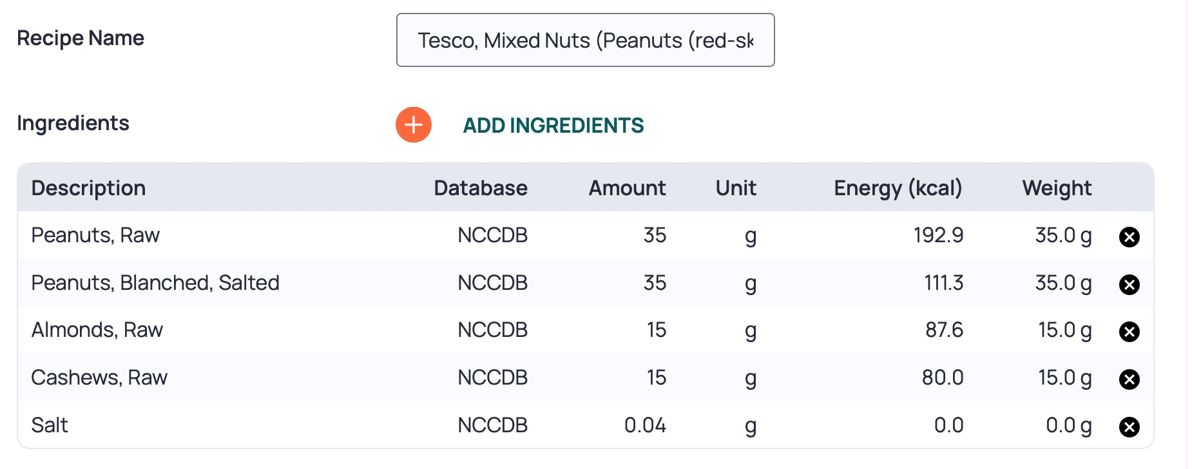The height and width of the screenshot is (469, 1192).
Task: Select the amount 35 for Peanuts, Raw
Action: (x=655, y=235)
